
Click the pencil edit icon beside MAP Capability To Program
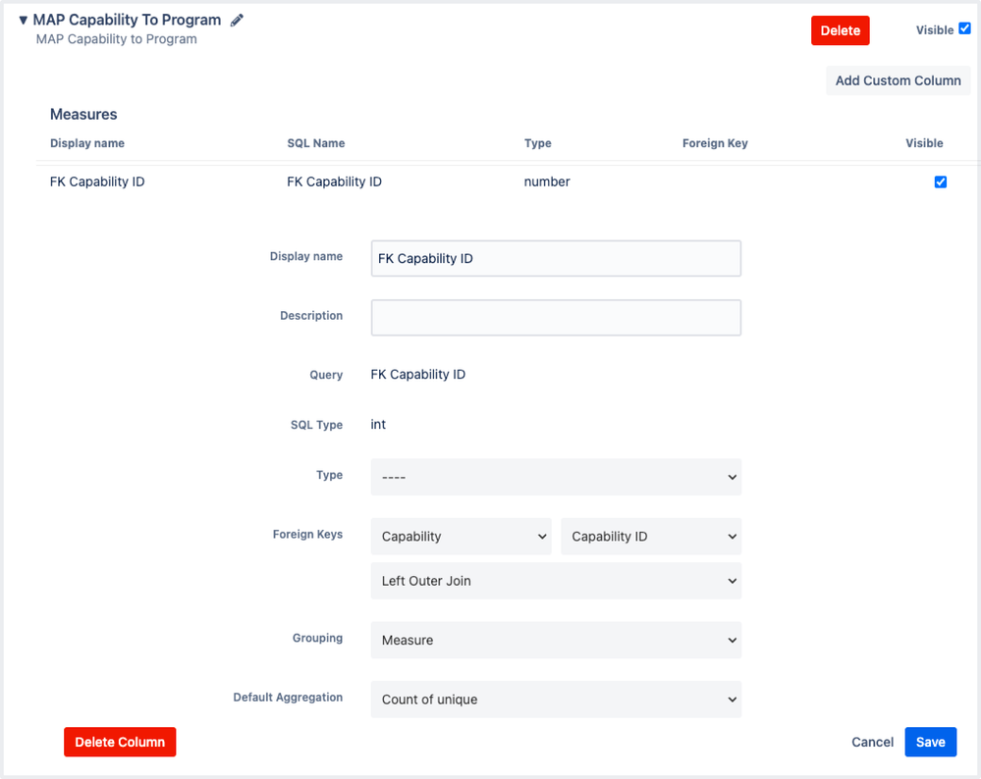237,21
